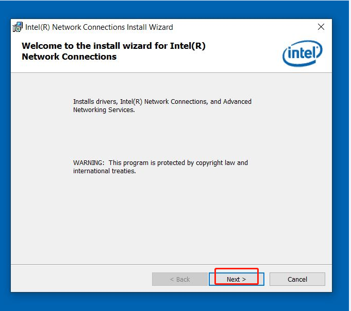
Task: Click the blue desktop background outside the wizard
Action: tap(341, 154)
